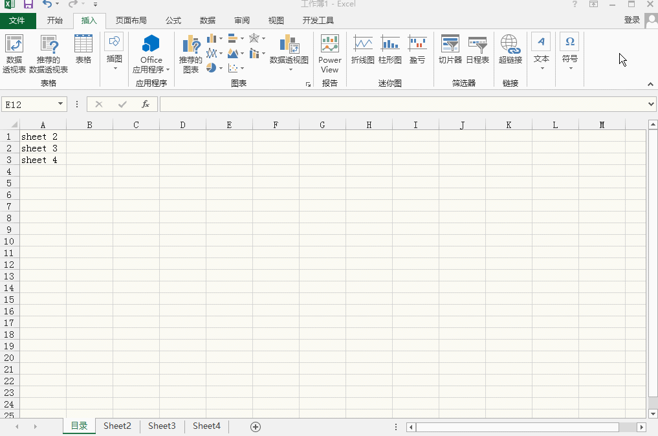Viewport: 658px width, 436px height.
Task: Click the Name Box showing E12
Action: [29, 105]
